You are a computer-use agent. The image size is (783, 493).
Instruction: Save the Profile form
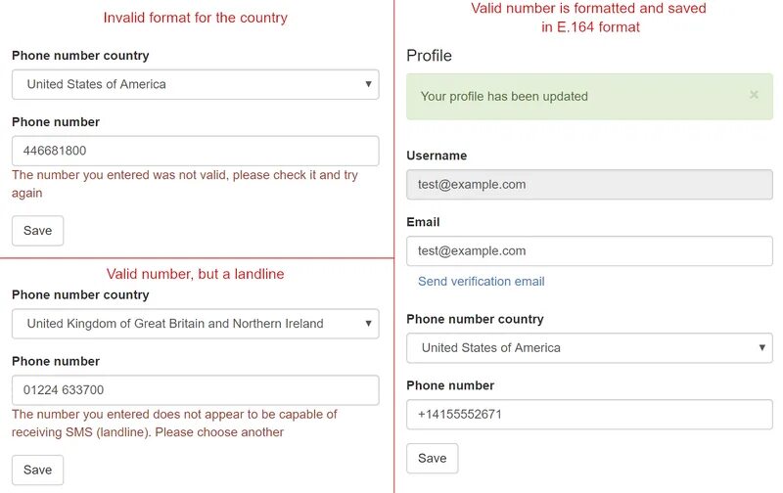click(x=432, y=458)
